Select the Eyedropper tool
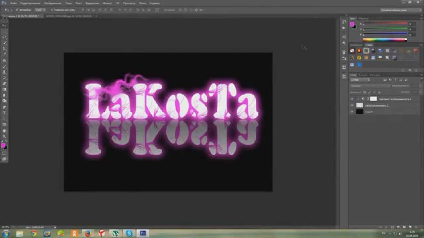The height and width of the screenshot is (238, 424). click(4, 54)
